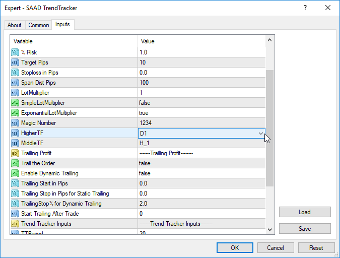The height and width of the screenshot is (258, 340).
Task: Click the Trailing Profit string icon
Action: [15, 153]
